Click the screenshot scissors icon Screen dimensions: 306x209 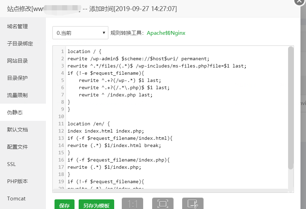pos(193,204)
